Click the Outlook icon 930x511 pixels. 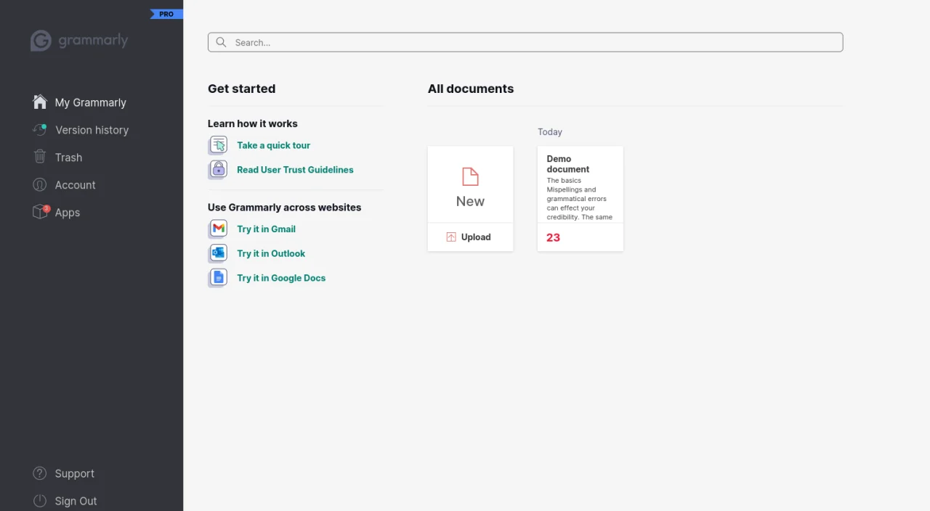coord(218,253)
